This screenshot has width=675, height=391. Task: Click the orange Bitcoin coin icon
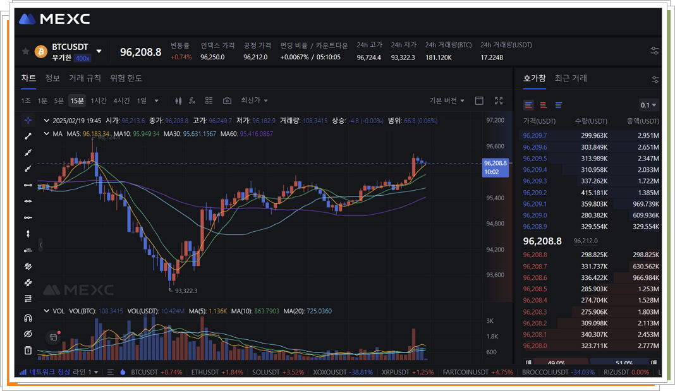click(x=41, y=52)
